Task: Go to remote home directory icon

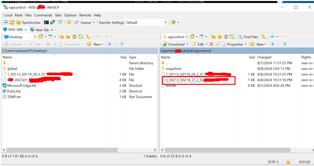Action: (x=226, y=37)
